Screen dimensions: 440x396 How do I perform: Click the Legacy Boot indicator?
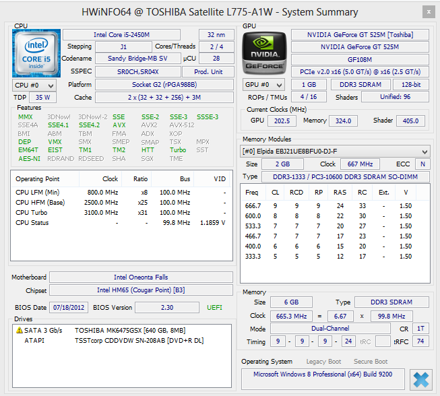(x=323, y=362)
